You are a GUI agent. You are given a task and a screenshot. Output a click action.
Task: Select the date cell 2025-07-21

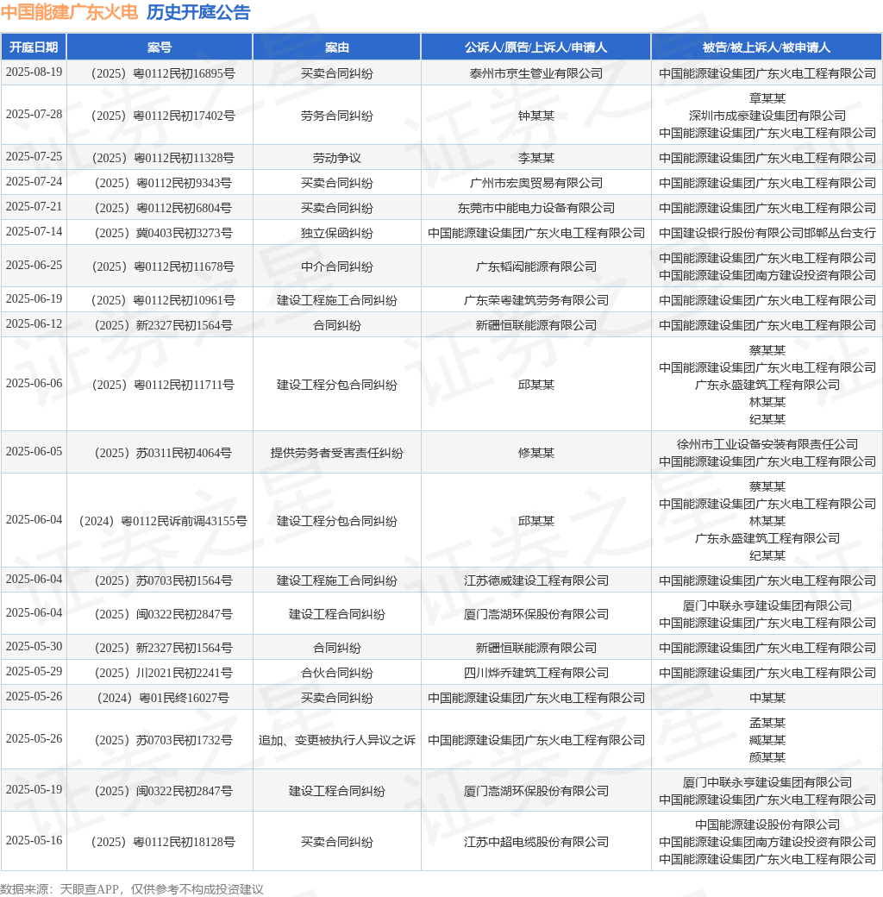point(34,207)
